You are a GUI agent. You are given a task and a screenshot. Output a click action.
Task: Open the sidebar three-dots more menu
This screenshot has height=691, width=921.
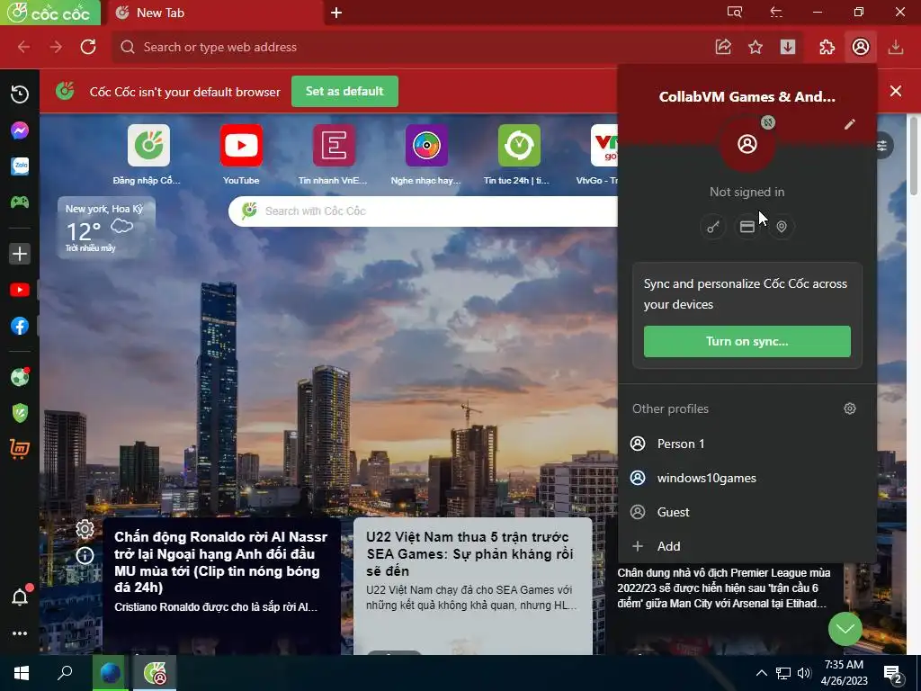click(20, 633)
